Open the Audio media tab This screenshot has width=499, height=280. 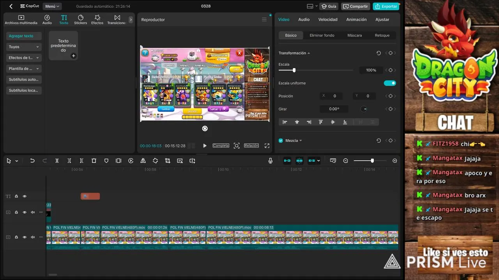coord(47,19)
